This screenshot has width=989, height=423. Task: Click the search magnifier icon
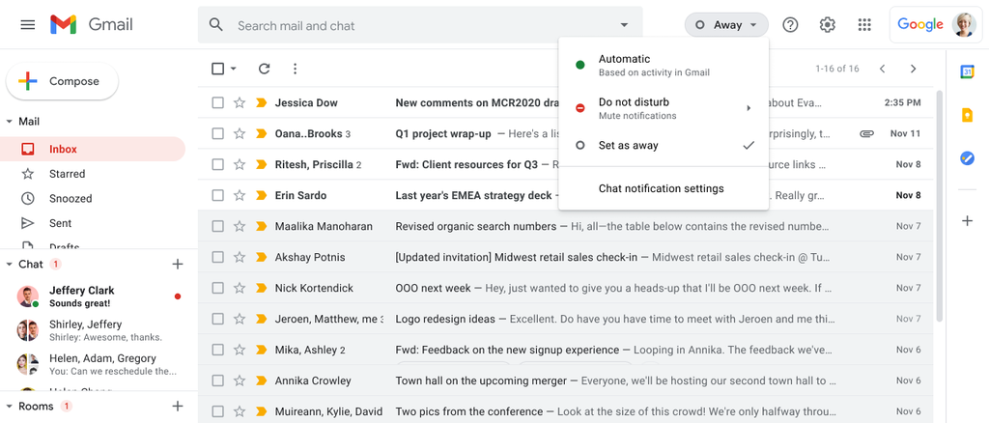[x=216, y=25]
